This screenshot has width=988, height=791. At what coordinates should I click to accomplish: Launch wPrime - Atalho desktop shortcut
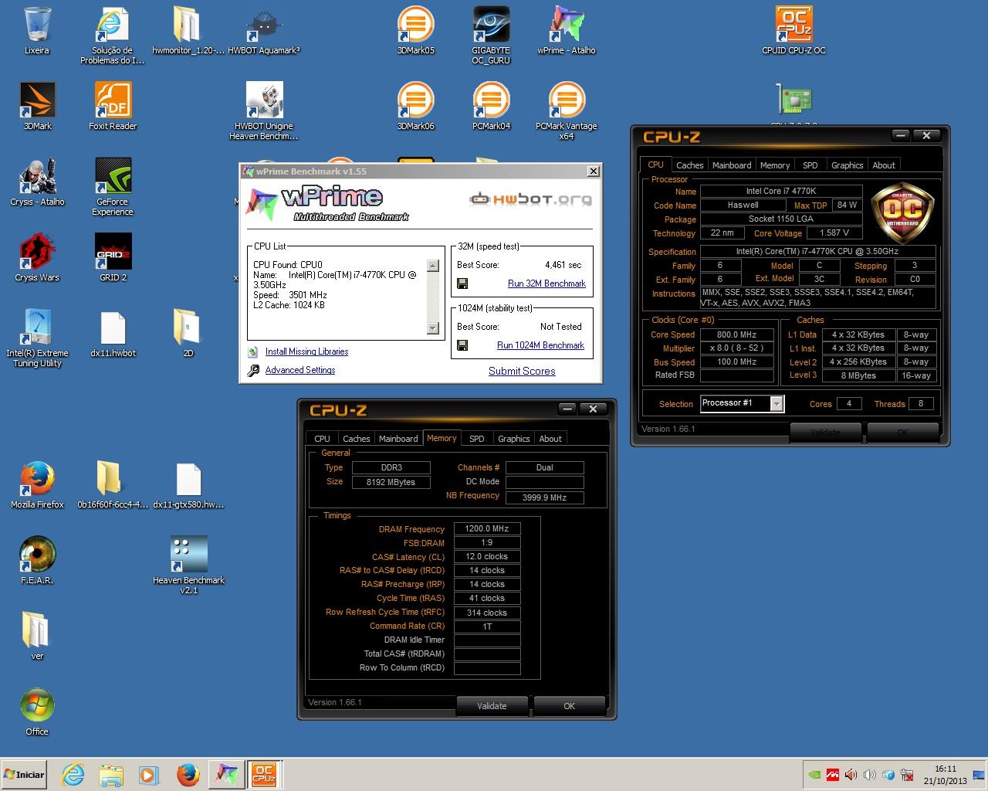(x=567, y=31)
